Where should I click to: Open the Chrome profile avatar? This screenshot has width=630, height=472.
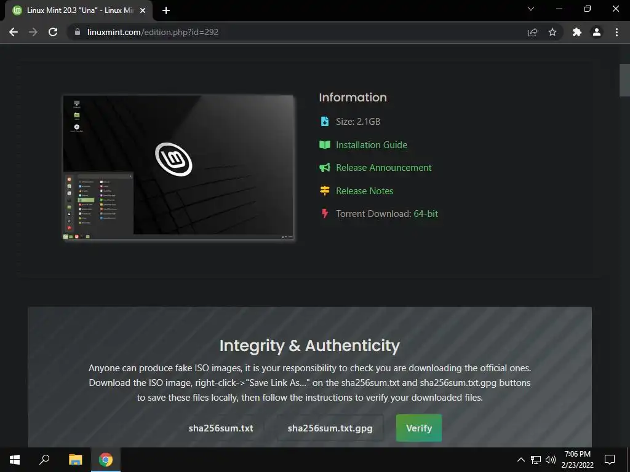(597, 32)
